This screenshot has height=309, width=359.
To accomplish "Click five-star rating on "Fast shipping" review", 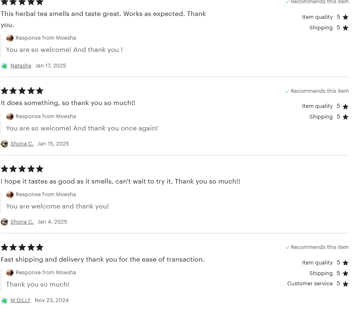I will coord(22,247).
